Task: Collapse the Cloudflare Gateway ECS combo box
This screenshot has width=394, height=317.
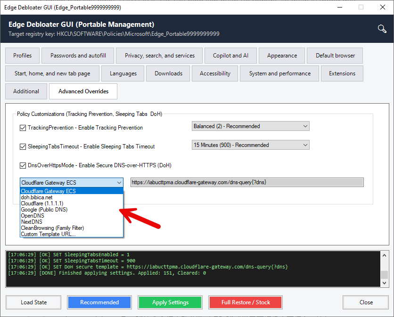Action: 72,183
